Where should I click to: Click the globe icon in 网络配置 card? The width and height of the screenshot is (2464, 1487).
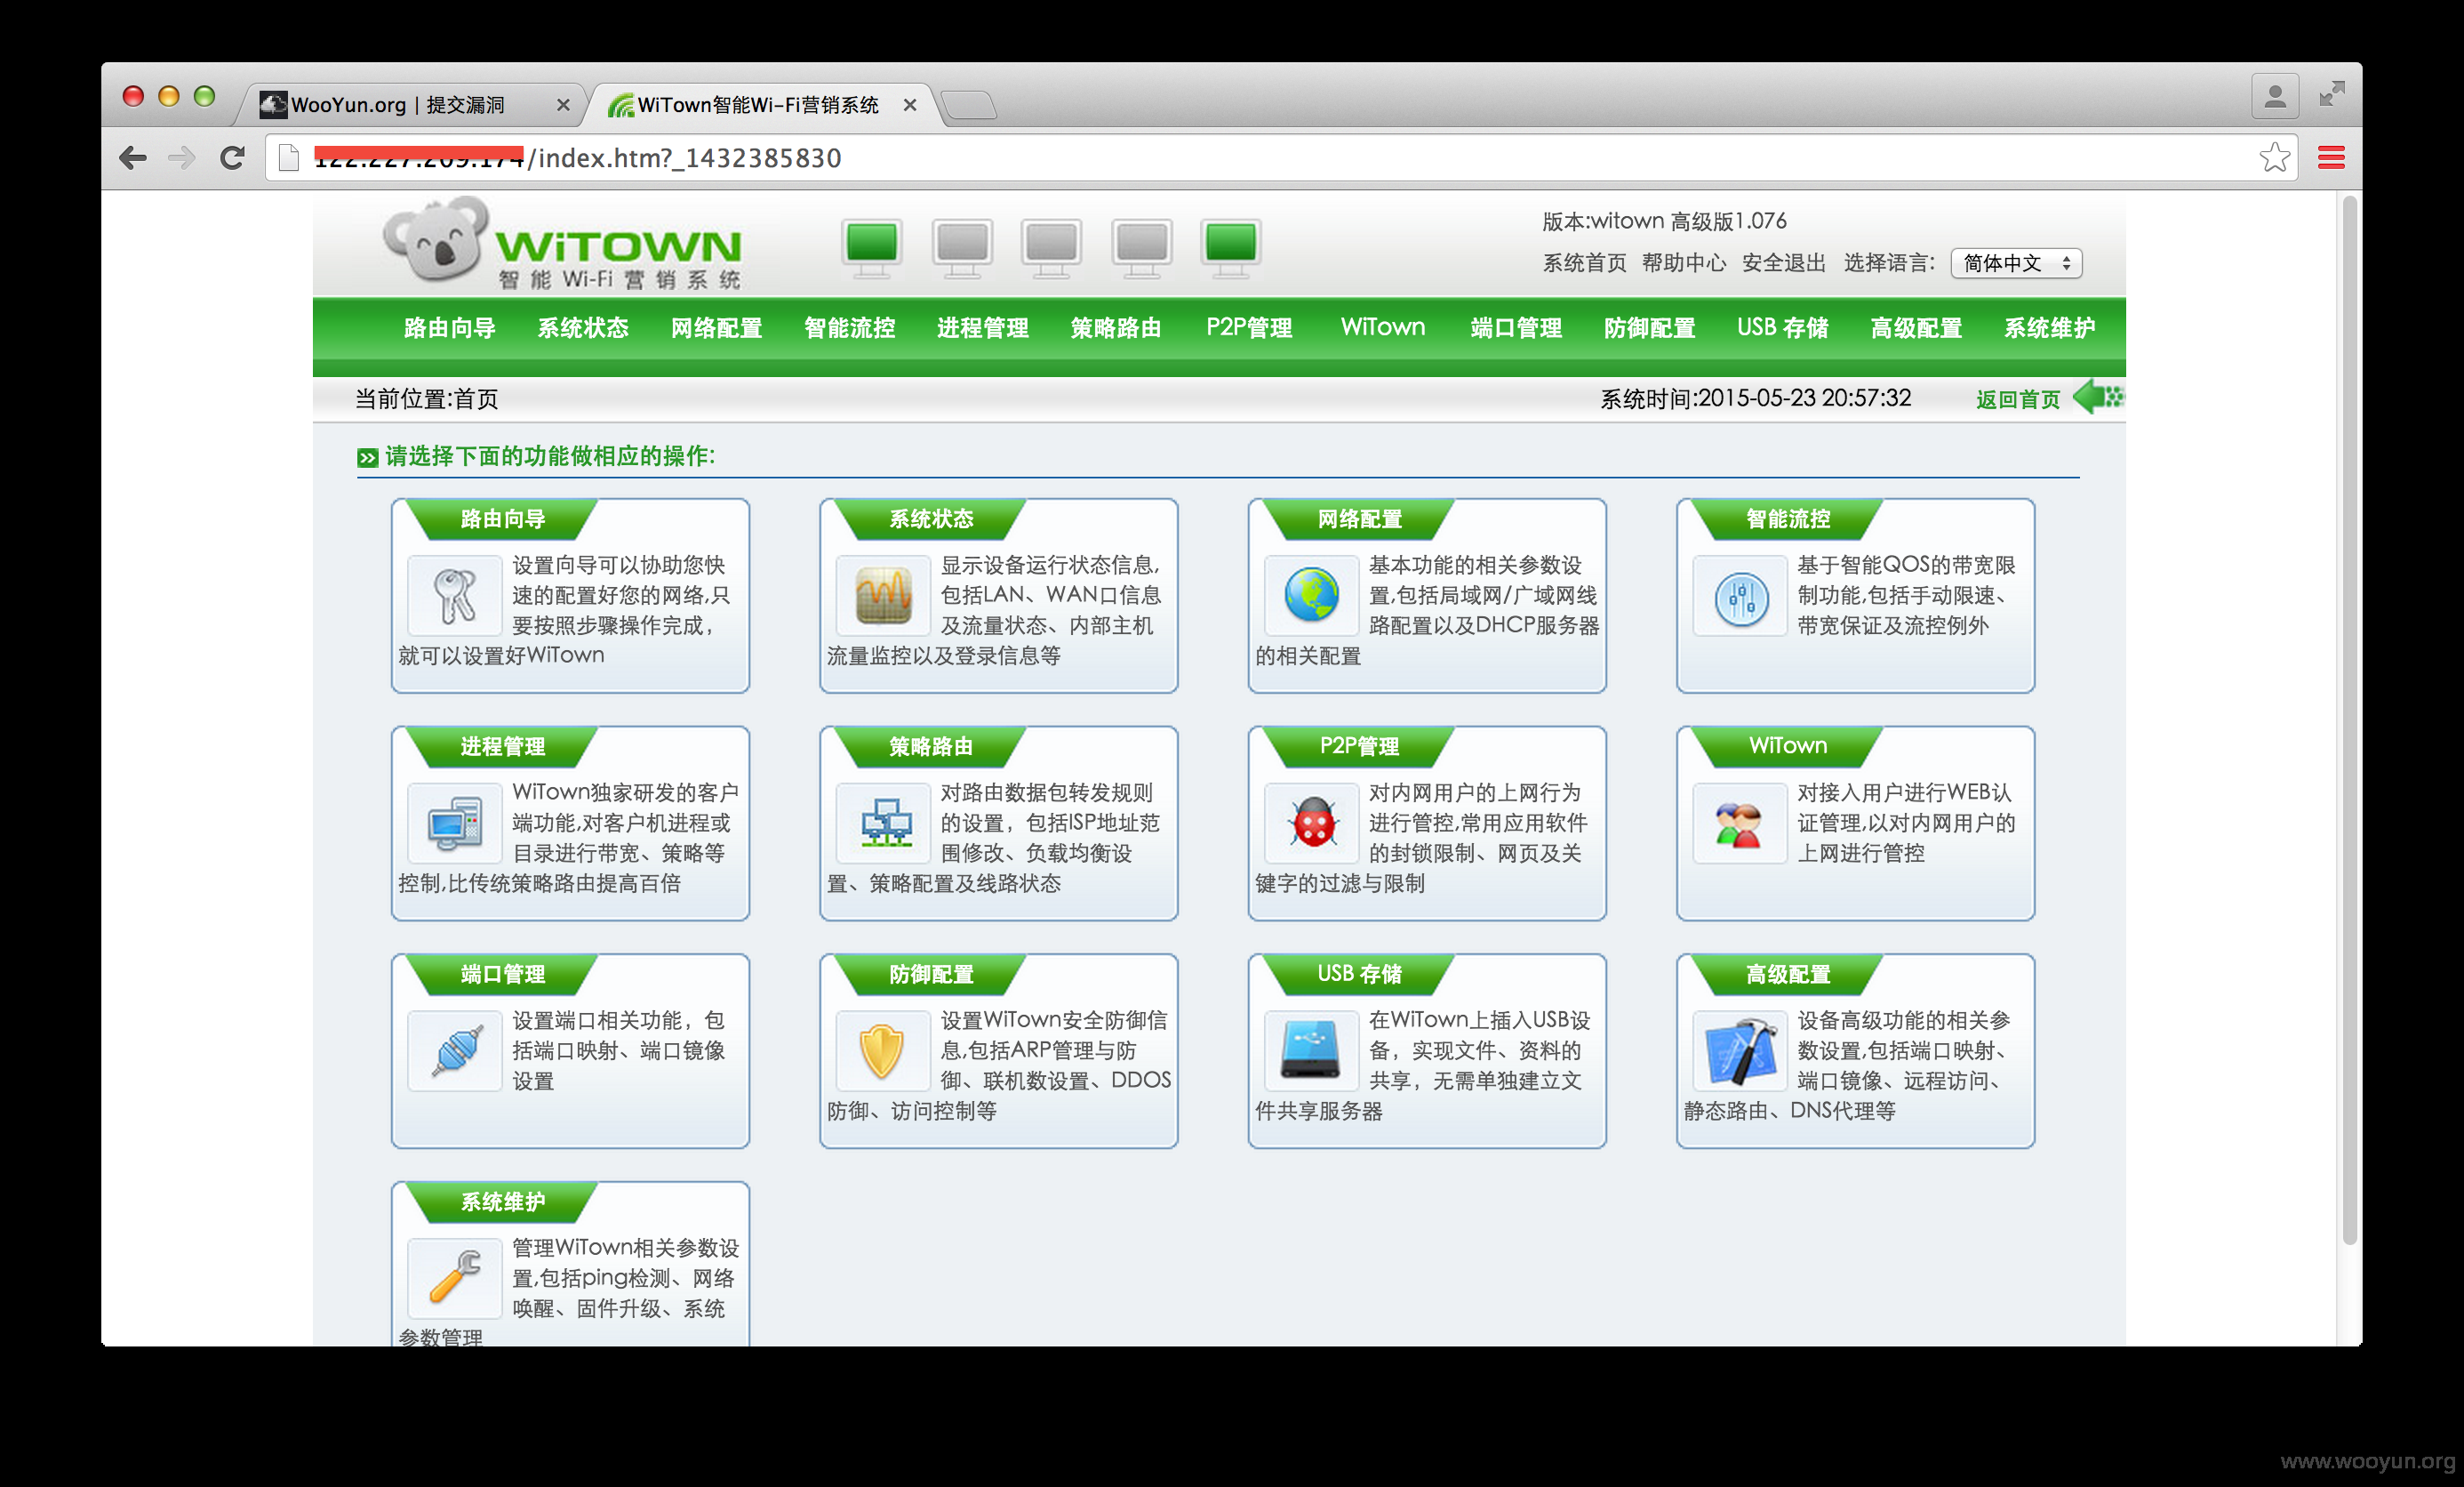click(x=1311, y=597)
